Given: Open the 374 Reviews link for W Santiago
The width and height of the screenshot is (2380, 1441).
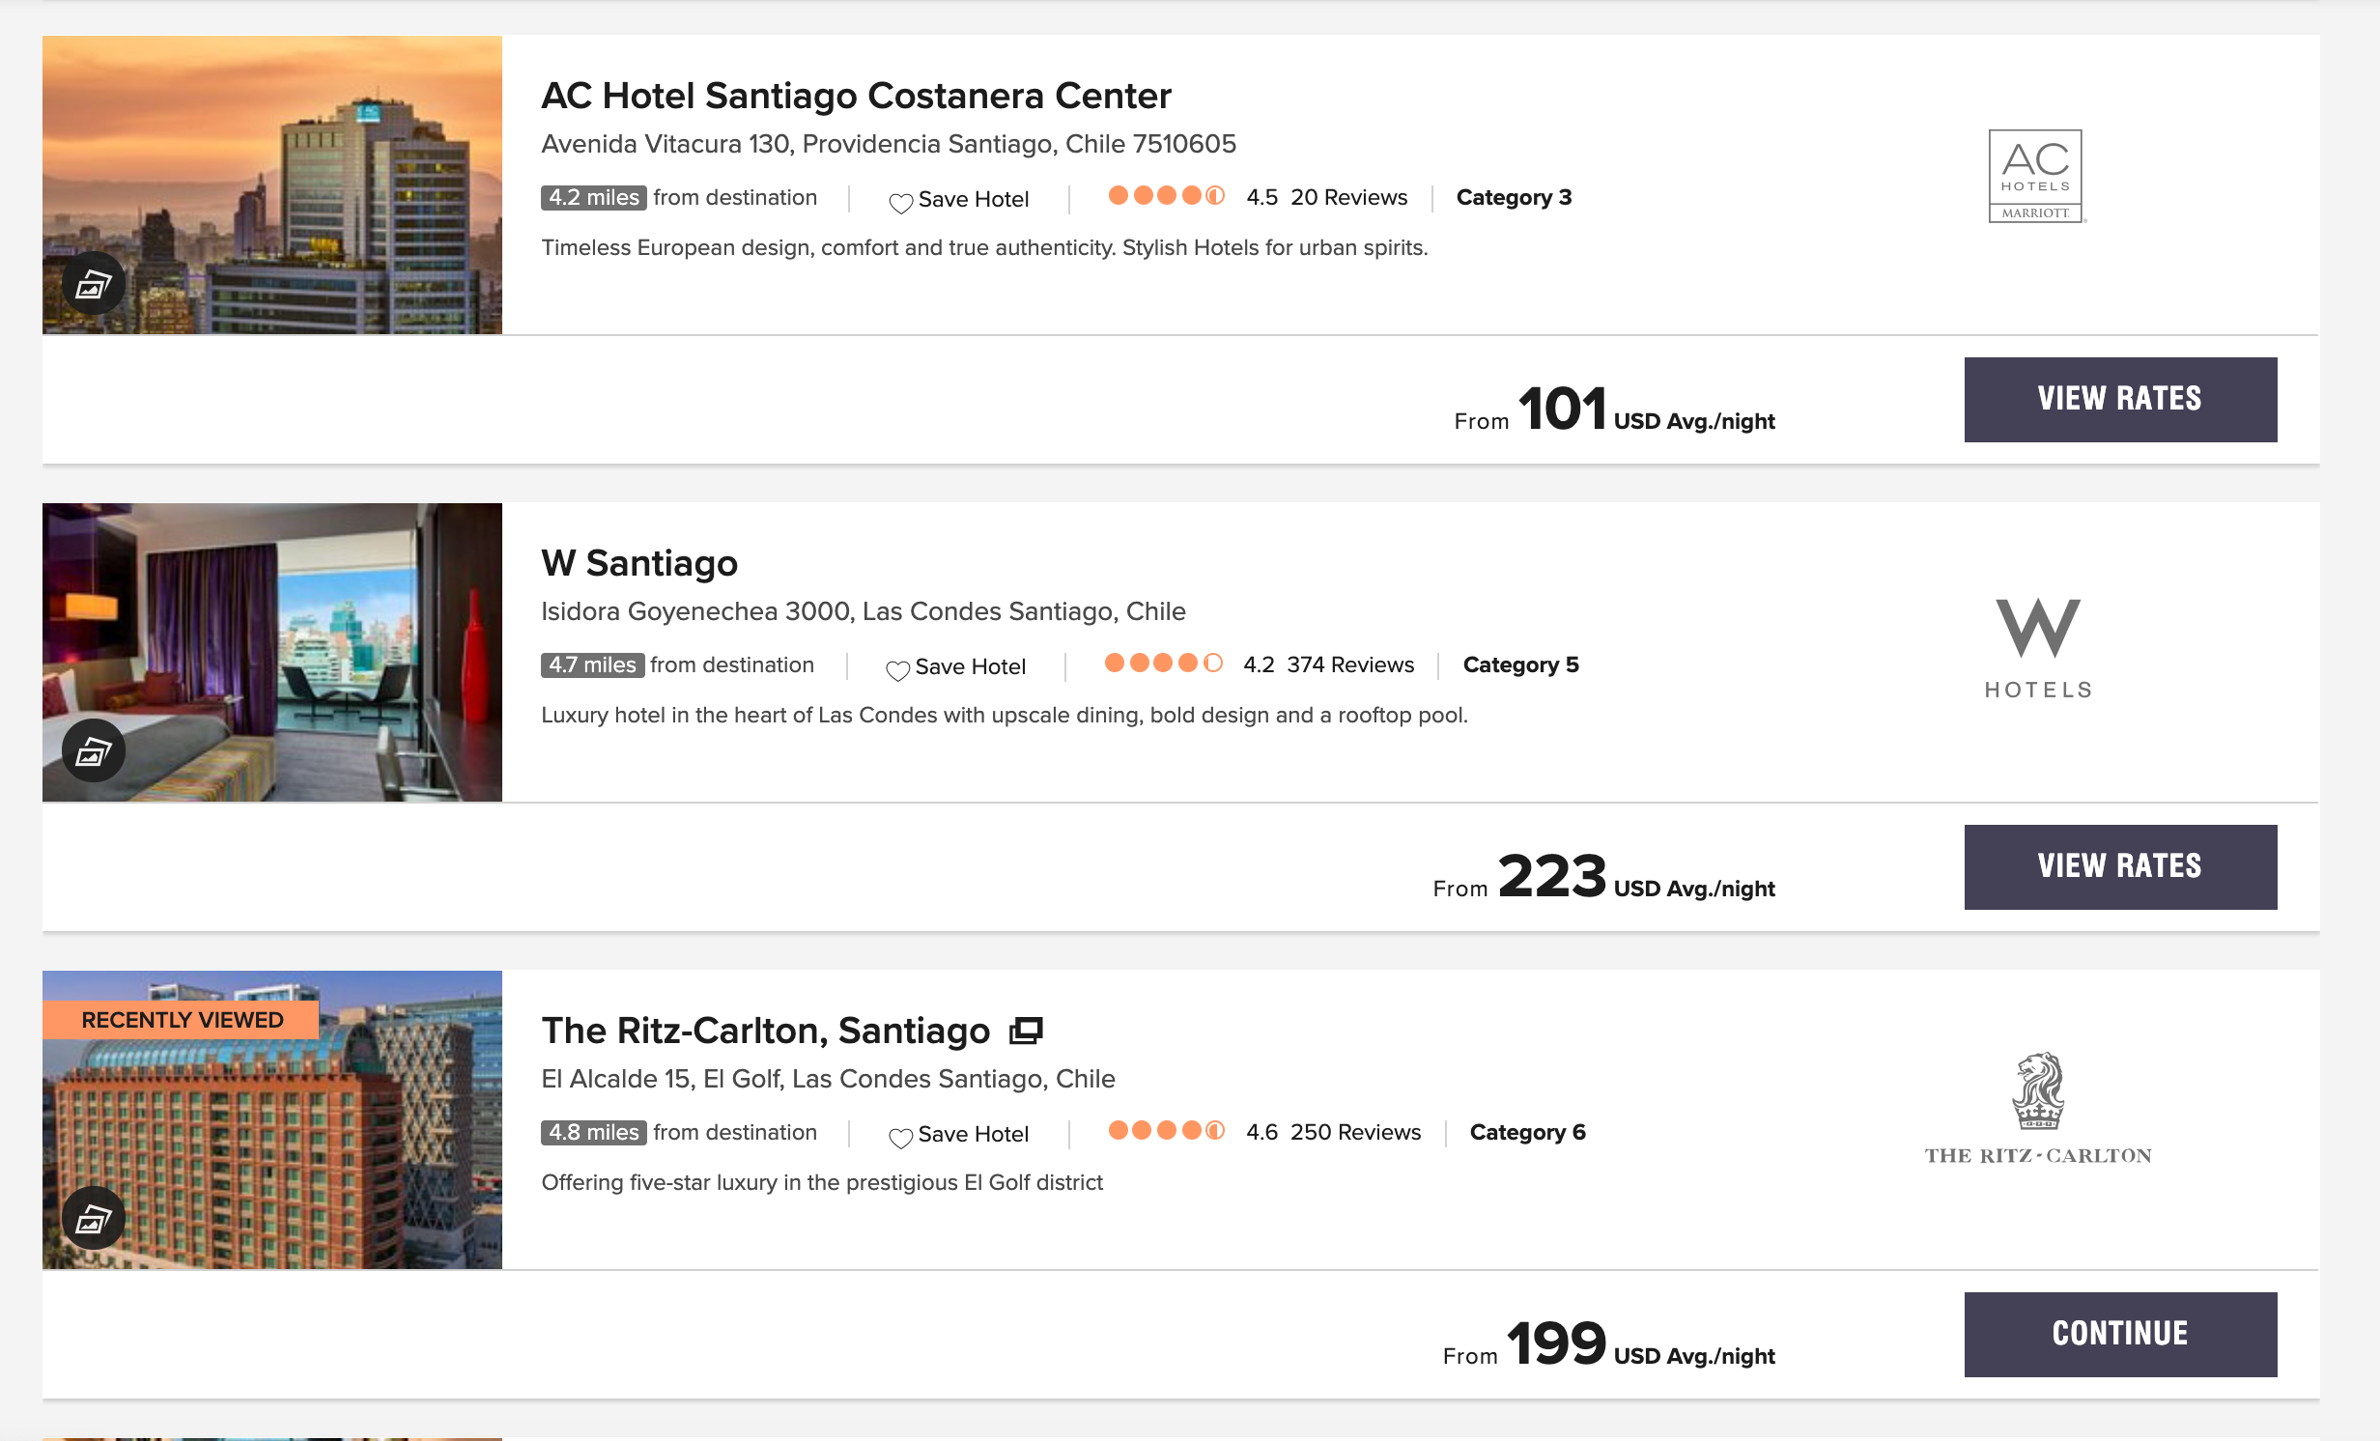Looking at the screenshot, I should pos(1350,664).
